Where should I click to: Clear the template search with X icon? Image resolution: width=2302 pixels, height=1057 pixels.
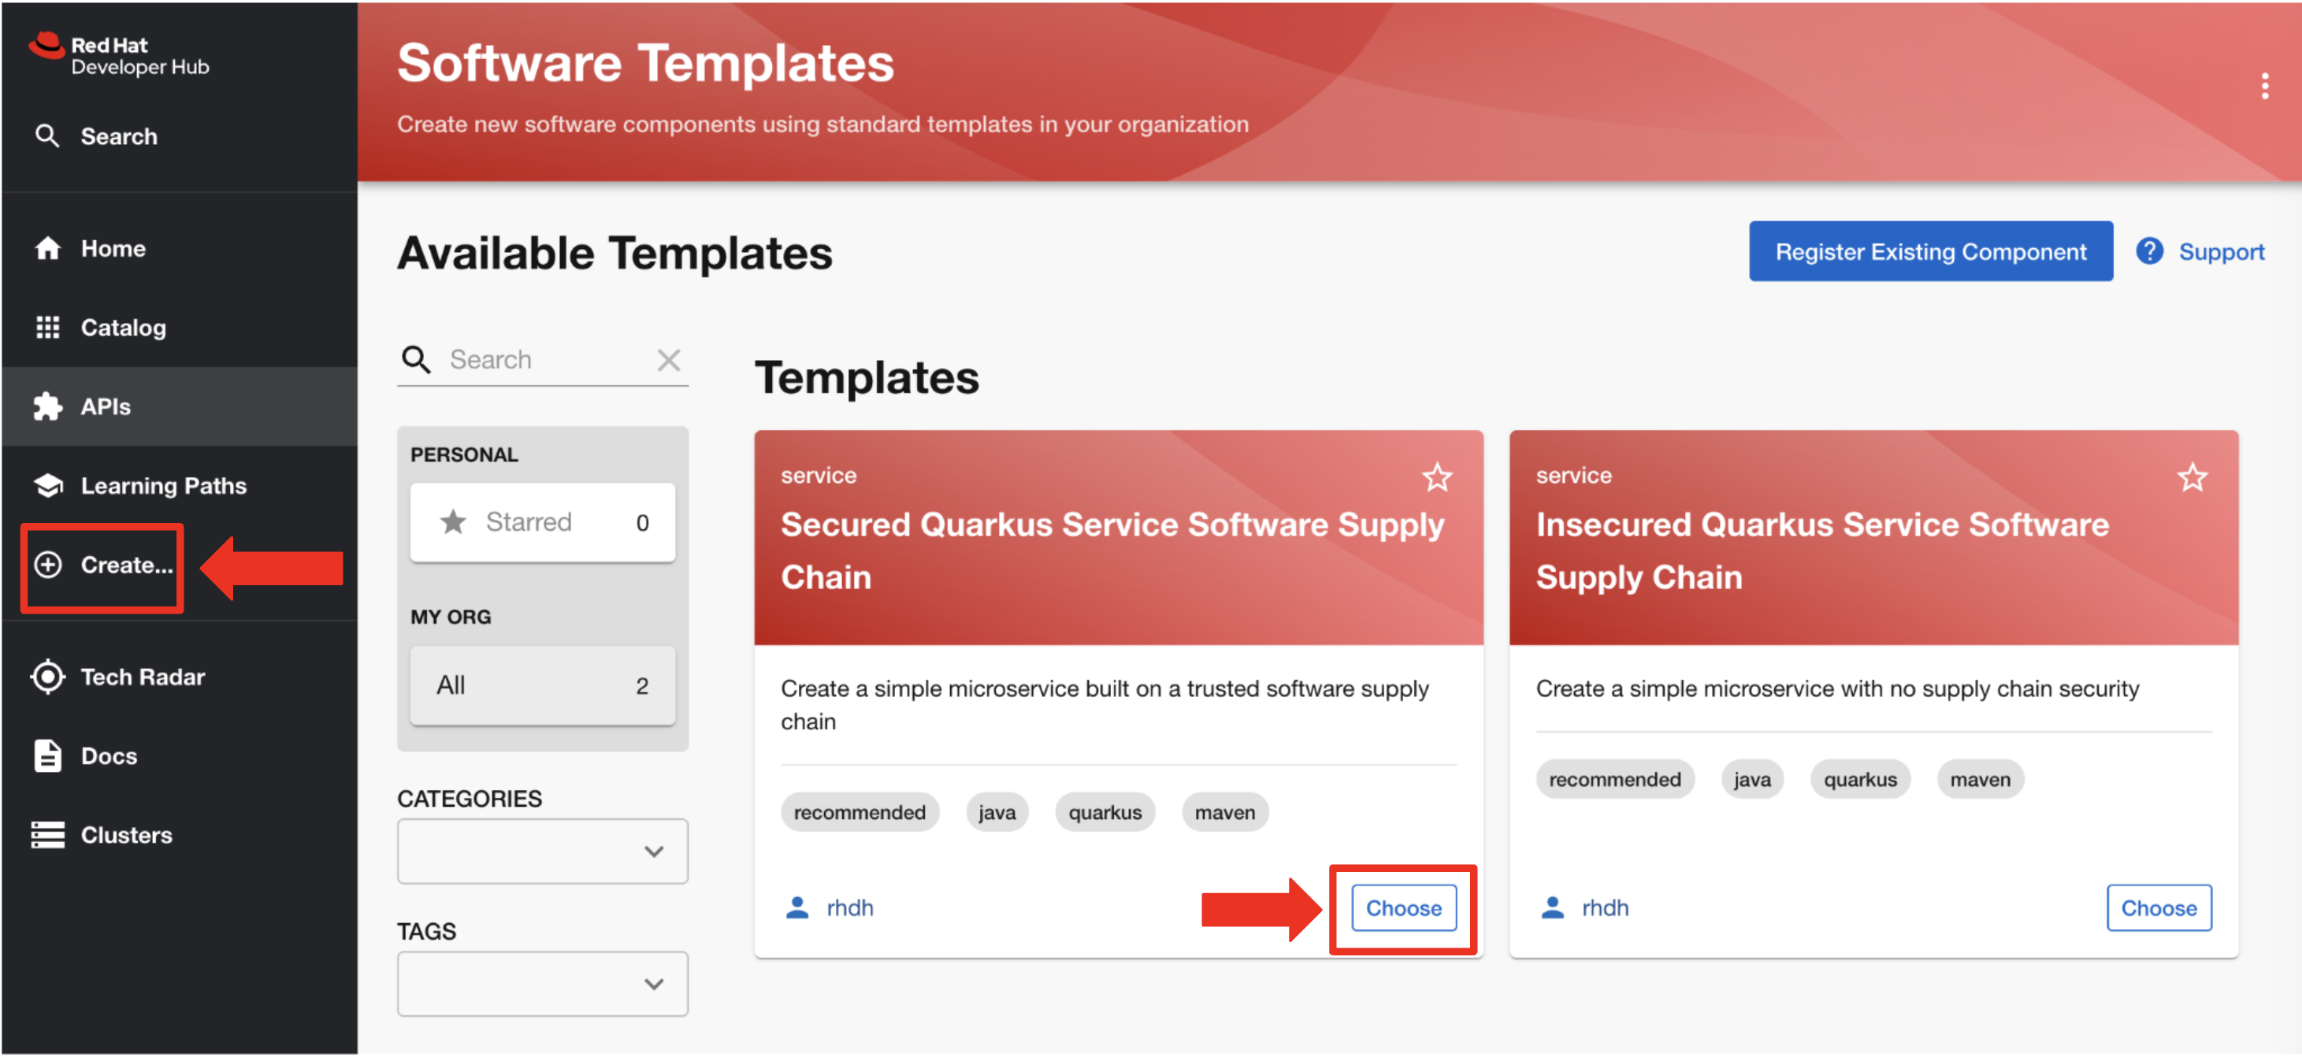(x=668, y=359)
